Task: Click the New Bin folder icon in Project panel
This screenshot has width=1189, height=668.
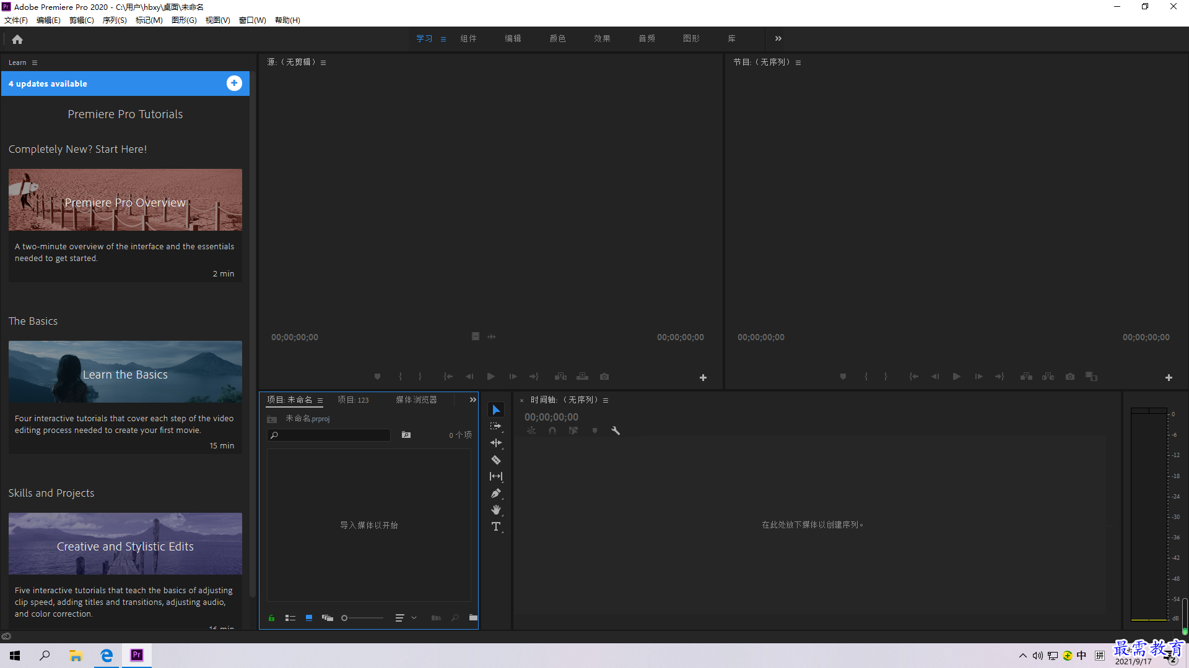Action: pos(473,617)
